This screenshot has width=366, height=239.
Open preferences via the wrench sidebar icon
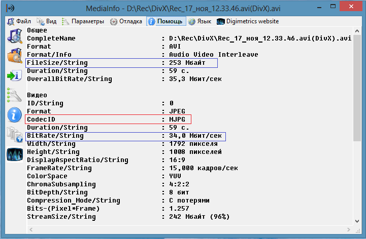click(x=14, y=95)
